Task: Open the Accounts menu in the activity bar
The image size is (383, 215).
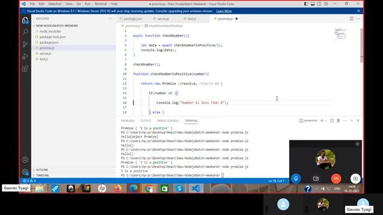Action: tap(25, 159)
